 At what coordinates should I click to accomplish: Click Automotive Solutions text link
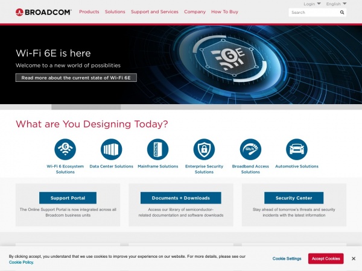(x=297, y=166)
